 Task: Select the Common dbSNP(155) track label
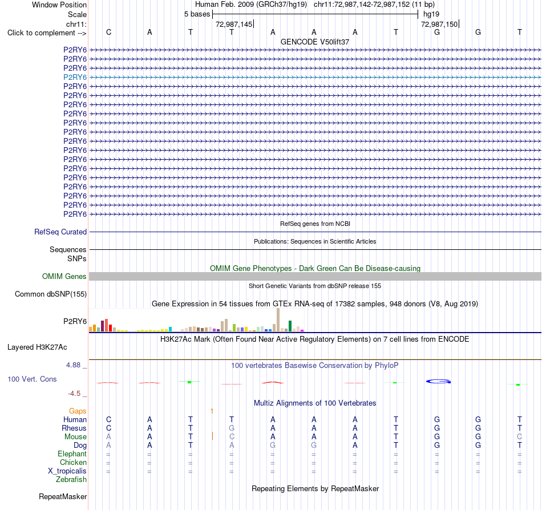tap(50, 294)
